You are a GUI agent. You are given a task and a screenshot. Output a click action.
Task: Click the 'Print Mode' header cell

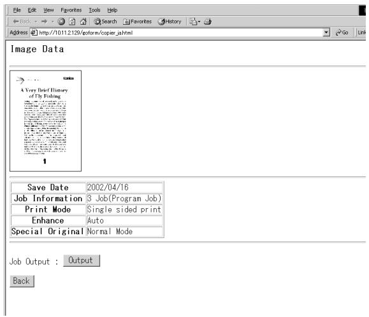coord(48,209)
